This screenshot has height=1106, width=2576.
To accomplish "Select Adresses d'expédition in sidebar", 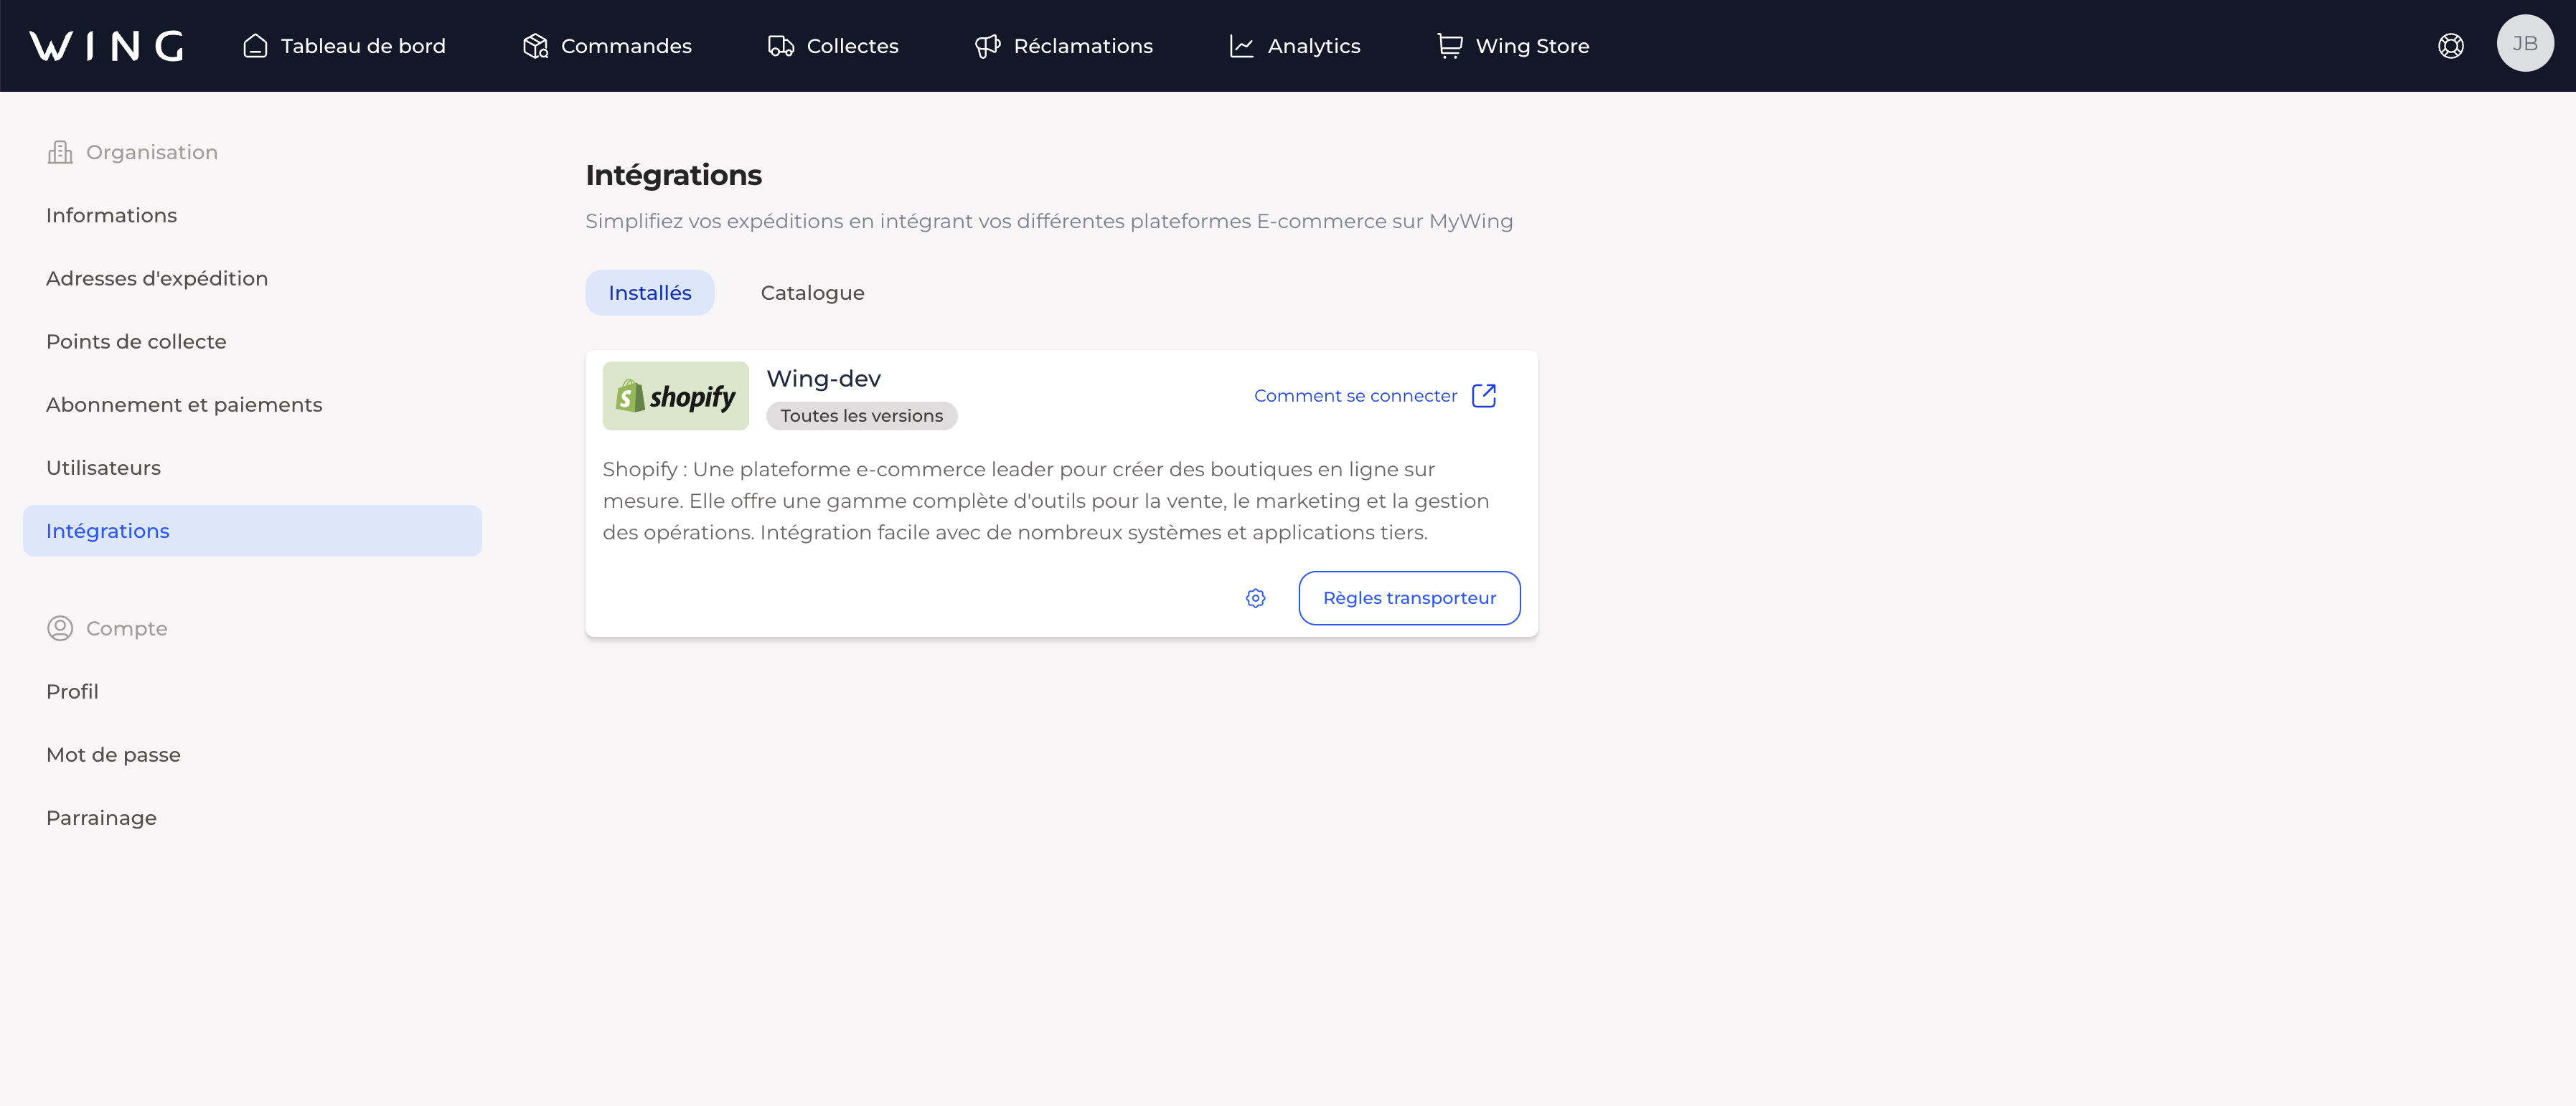I will click(x=157, y=279).
